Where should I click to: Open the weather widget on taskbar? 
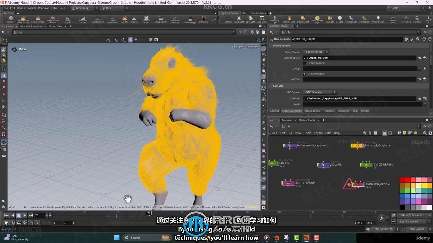tap(16, 238)
